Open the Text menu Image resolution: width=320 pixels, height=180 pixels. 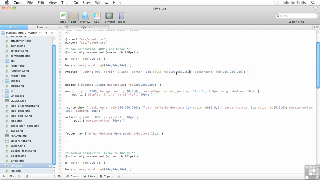coord(65,3)
